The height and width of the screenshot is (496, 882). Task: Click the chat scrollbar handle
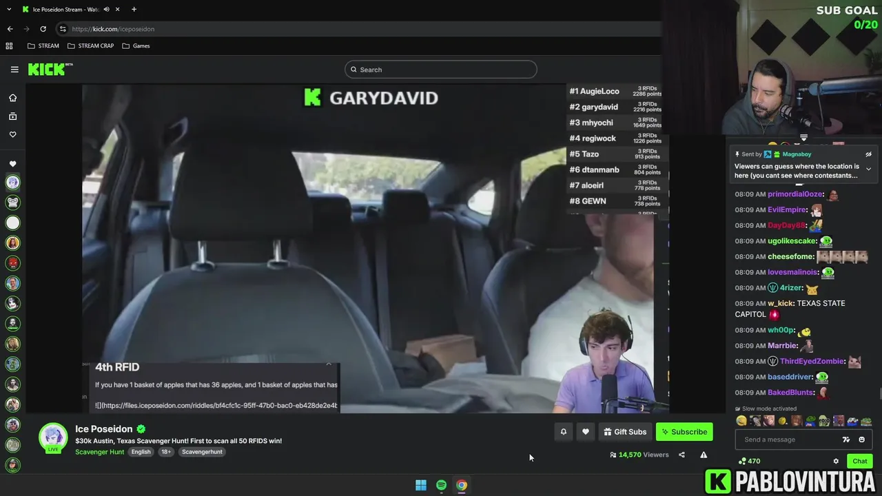(880, 394)
